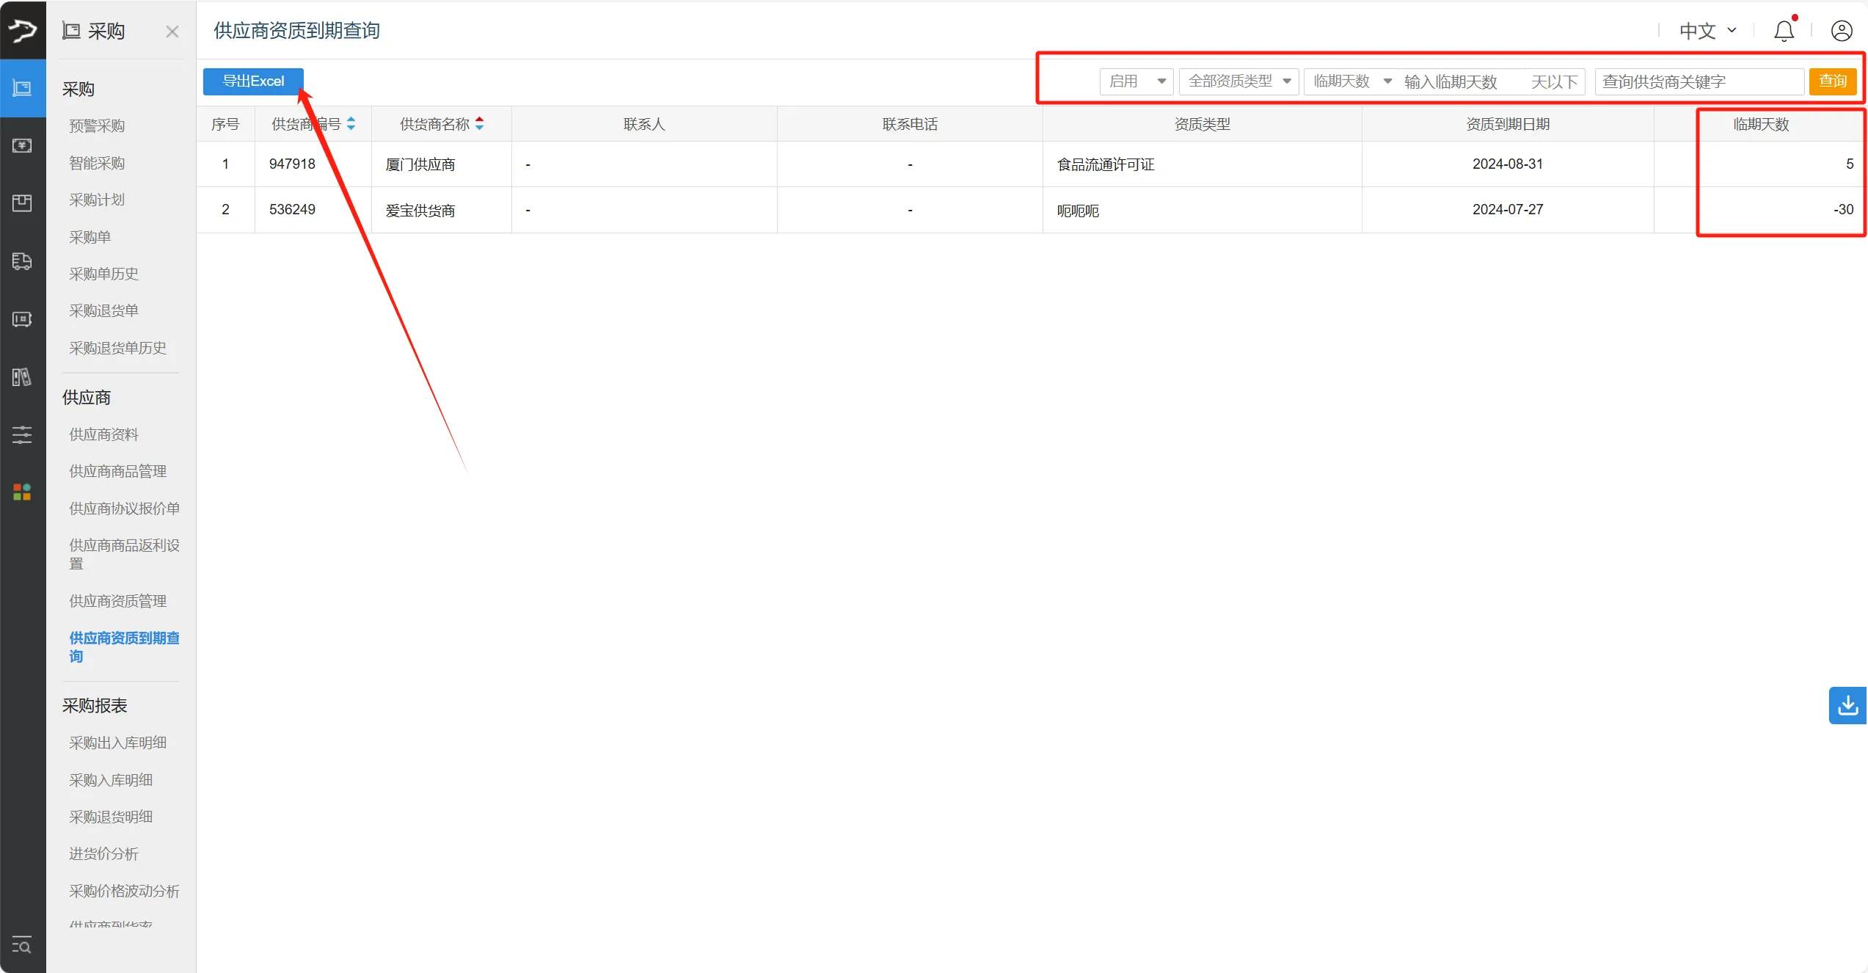Image resolution: width=1868 pixels, height=973 pixels.
Task: Open the ledger/books sidebar icon
Action: 22,377
